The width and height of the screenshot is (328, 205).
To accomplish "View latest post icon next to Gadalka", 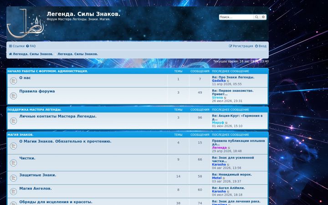I will pyautogui.click(x=228, y=81).
